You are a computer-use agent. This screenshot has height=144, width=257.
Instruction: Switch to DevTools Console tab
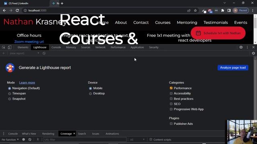click(x=56, y=47)
